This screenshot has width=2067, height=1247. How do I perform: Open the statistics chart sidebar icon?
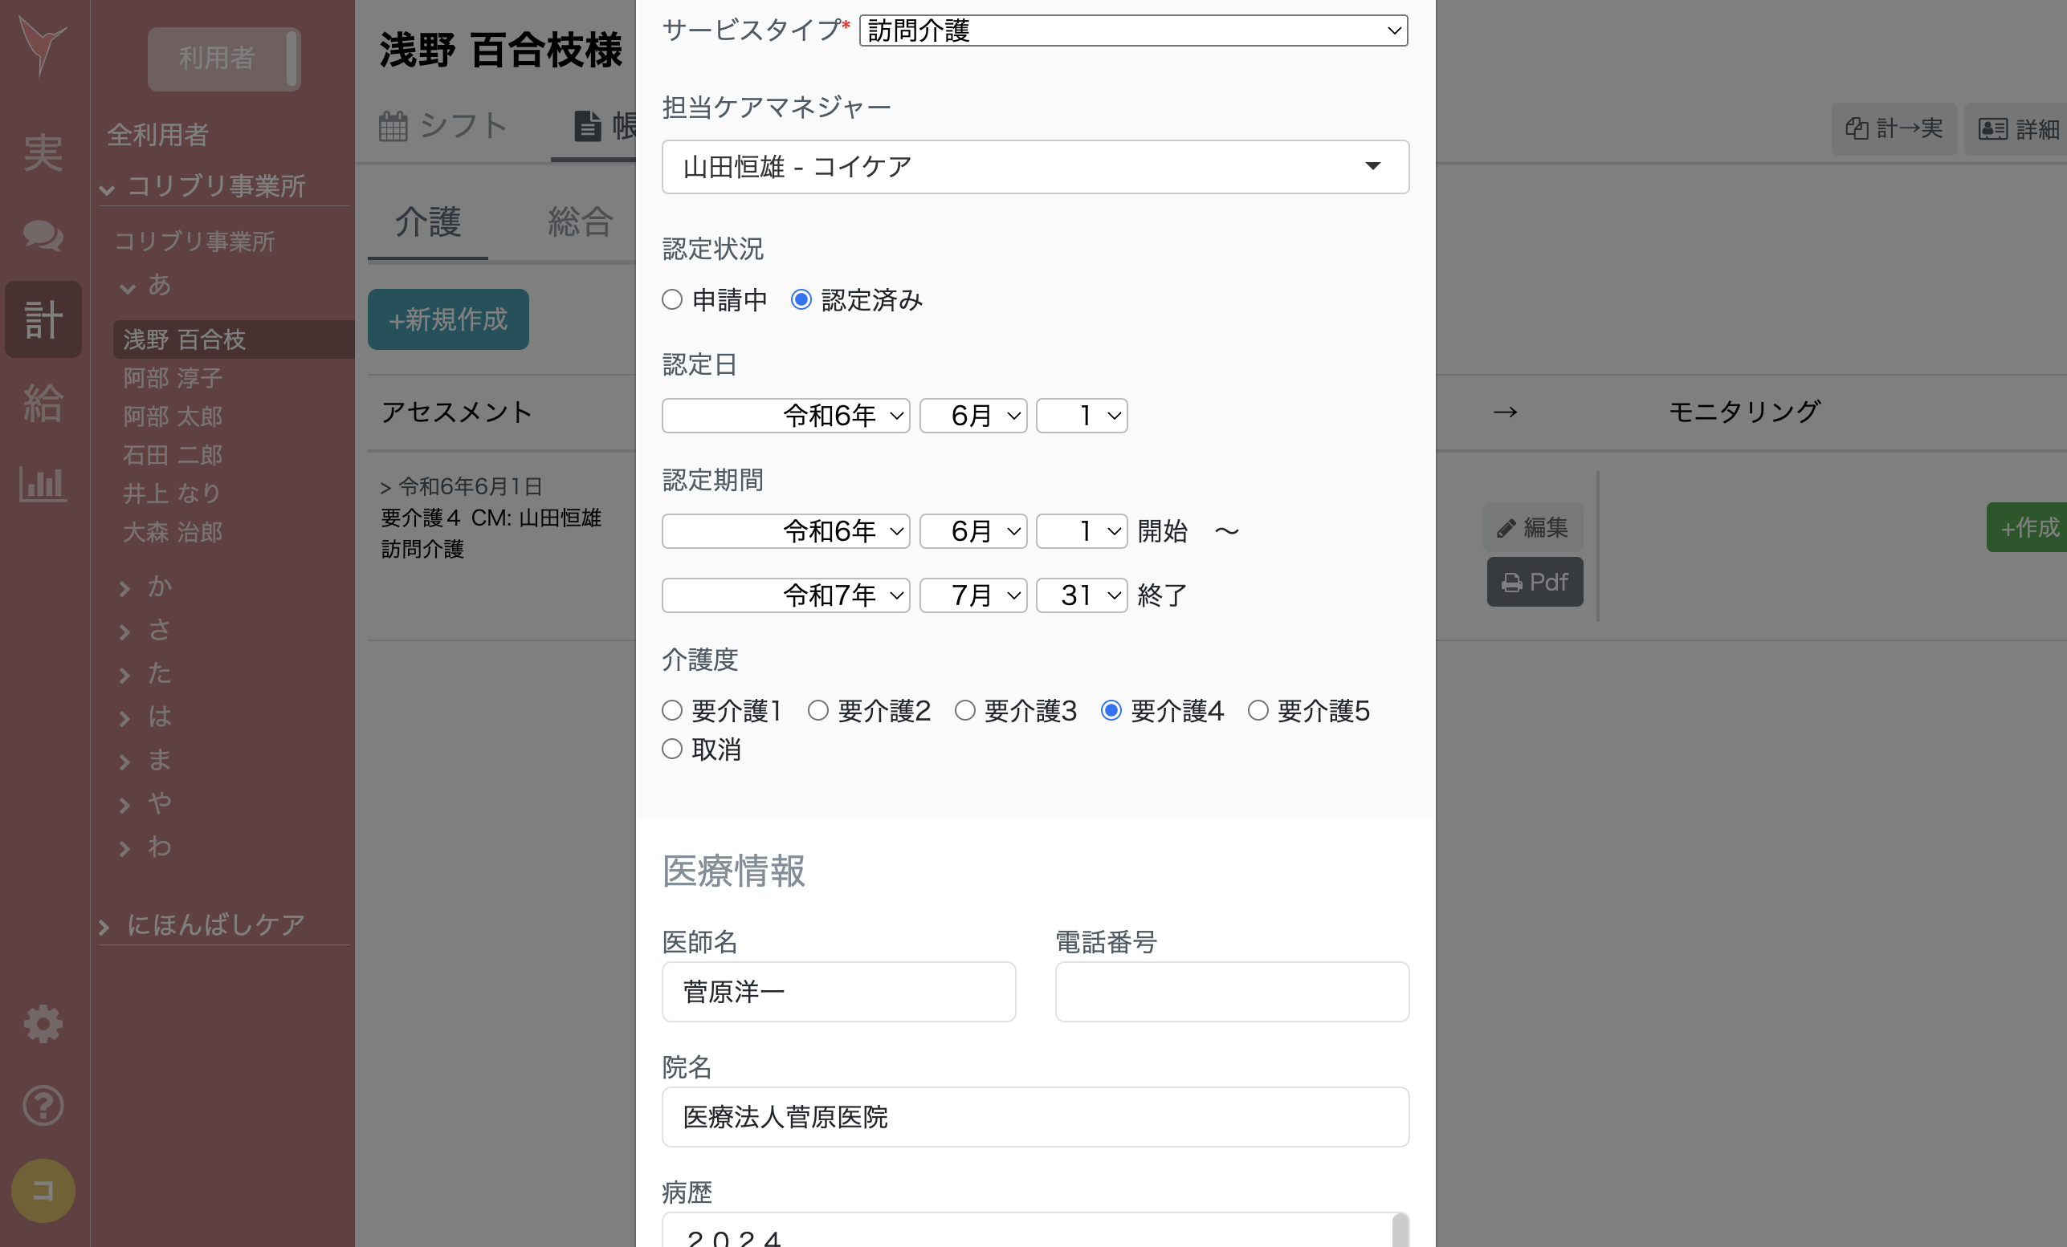pyautogui.click(x=43, y=485)
